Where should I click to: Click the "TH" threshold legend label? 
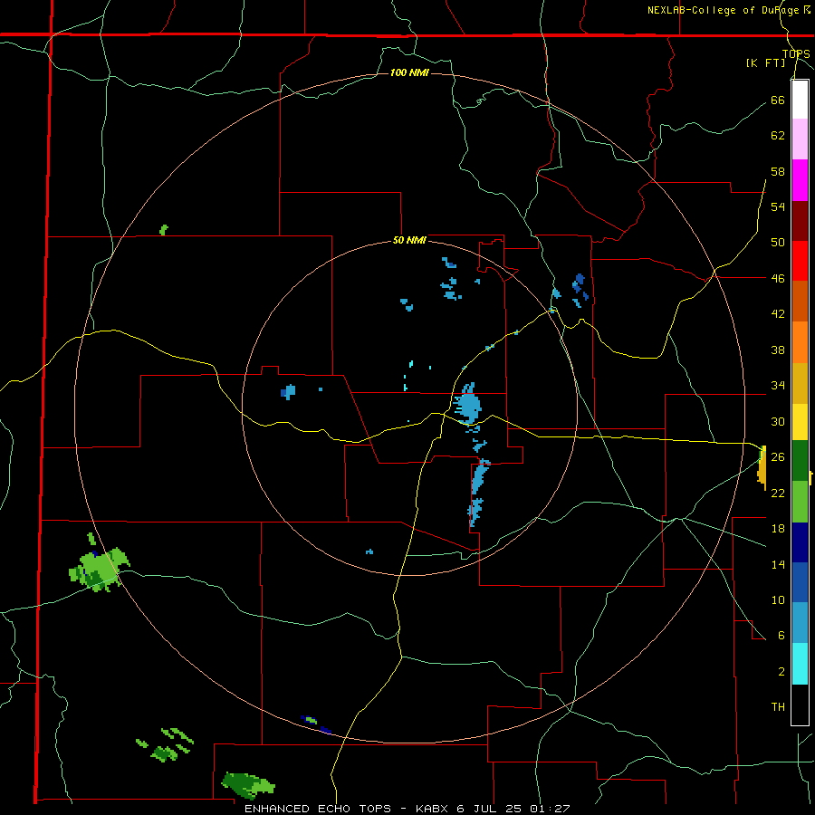[x=778, y=706]
